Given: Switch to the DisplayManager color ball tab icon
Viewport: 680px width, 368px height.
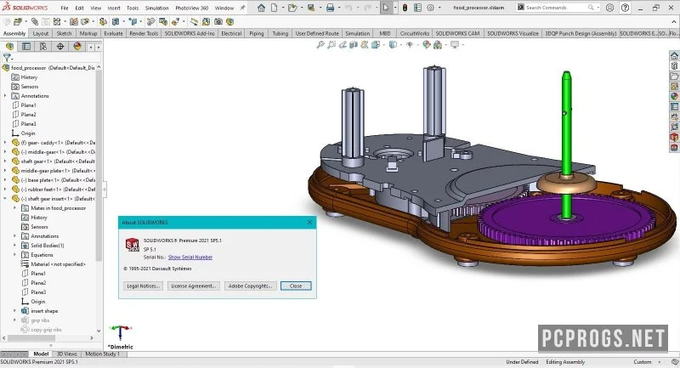Looking at the screenshot, I should pyautogui.click(x=77, y=47).
